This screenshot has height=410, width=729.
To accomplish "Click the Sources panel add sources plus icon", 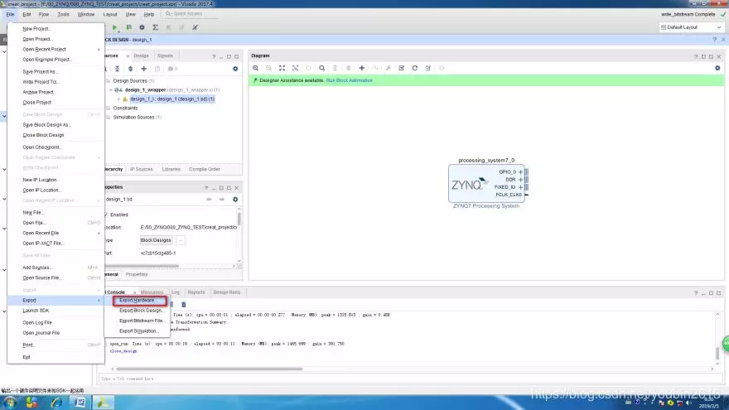I will pos(143,69).
